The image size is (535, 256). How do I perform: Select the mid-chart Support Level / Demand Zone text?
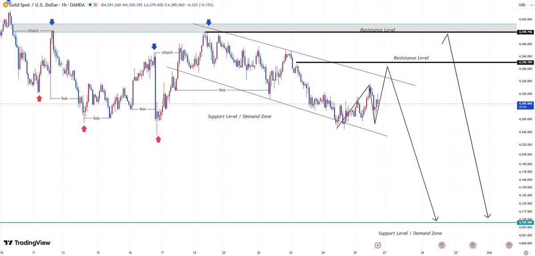coord(239,116)
